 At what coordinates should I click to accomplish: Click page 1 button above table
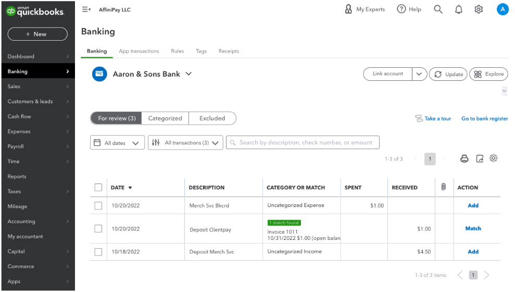(x=430, y=159)
